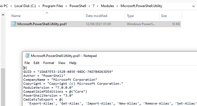Screen dimensions: 197x106
Task: Open the Format menu in Notepad
Action: (49, 63)
